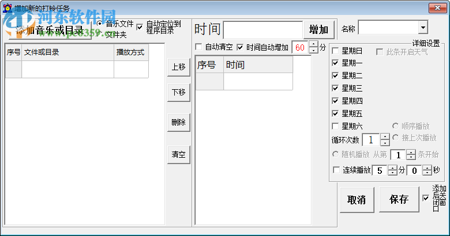Screen dimensions: 450x236
Task: Click the empty first row of the file list
Action: coord(77,69)
